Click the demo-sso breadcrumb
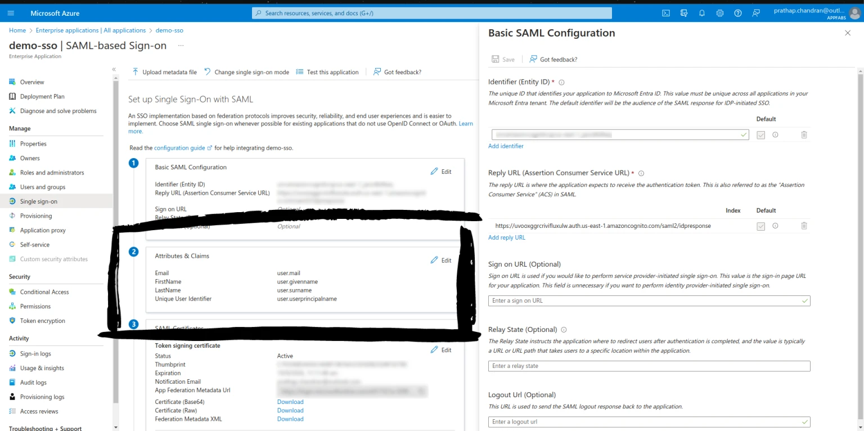Screen dimensions: 864x431 click(x=169, y=30)
